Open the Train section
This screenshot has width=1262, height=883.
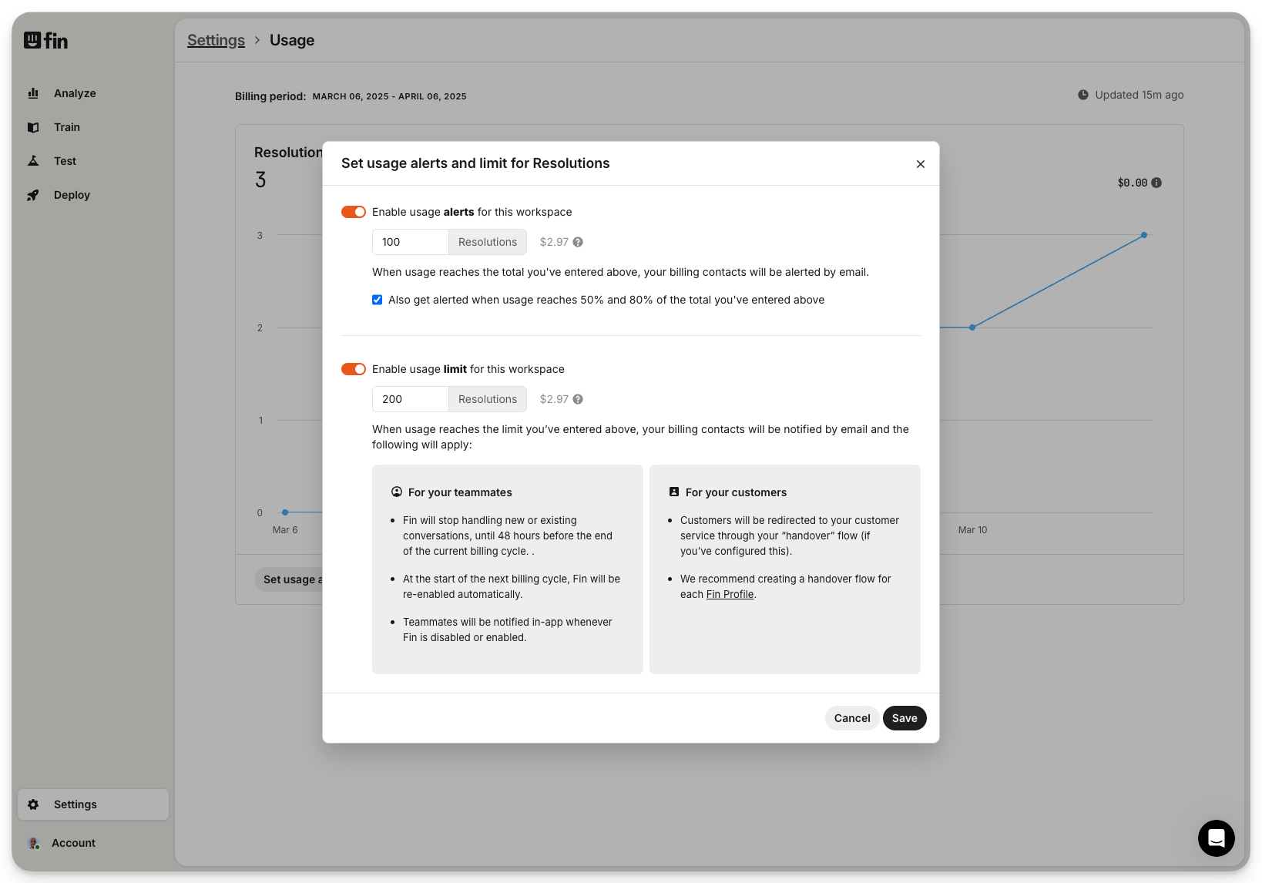coord(66,127)
